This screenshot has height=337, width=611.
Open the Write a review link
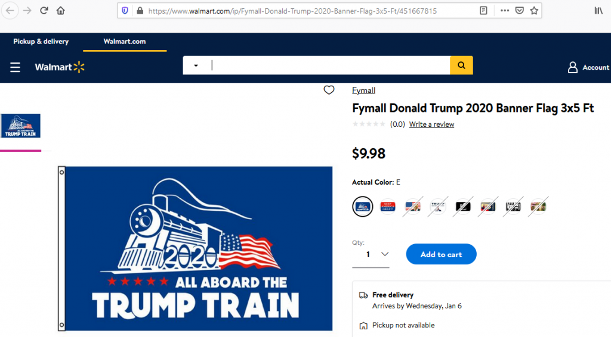431,124
